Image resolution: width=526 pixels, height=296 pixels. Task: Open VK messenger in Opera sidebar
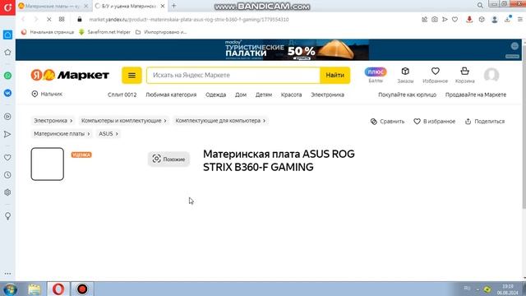[7, 93]
